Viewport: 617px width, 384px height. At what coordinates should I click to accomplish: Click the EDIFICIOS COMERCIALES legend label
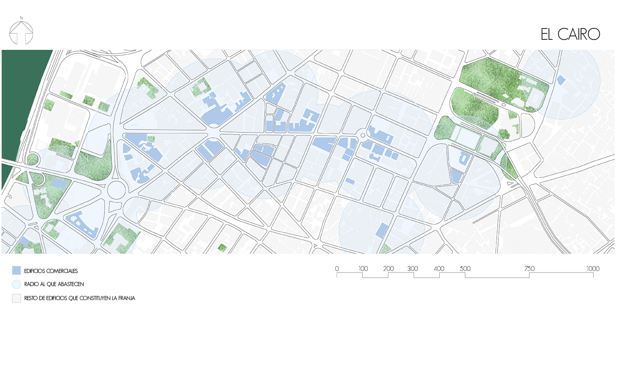tap(51, 271)
